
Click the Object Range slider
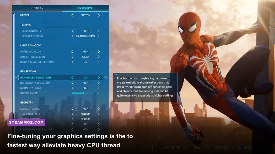82,93
